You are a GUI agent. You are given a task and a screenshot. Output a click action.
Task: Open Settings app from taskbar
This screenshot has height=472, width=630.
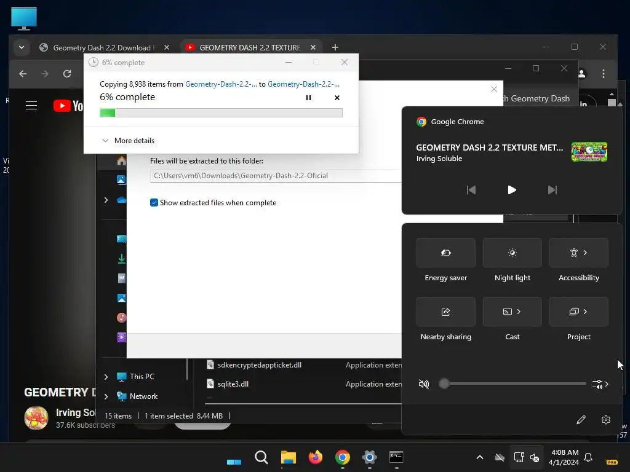coord(369,457)
